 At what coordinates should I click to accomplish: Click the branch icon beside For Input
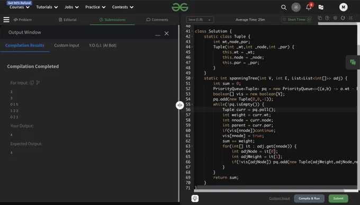coord(38,83)
